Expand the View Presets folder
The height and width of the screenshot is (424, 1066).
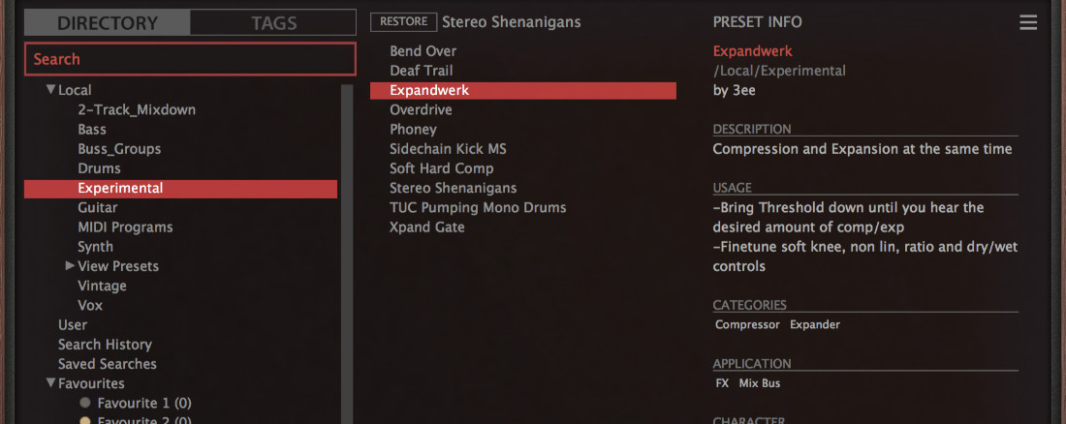(70, 265)
